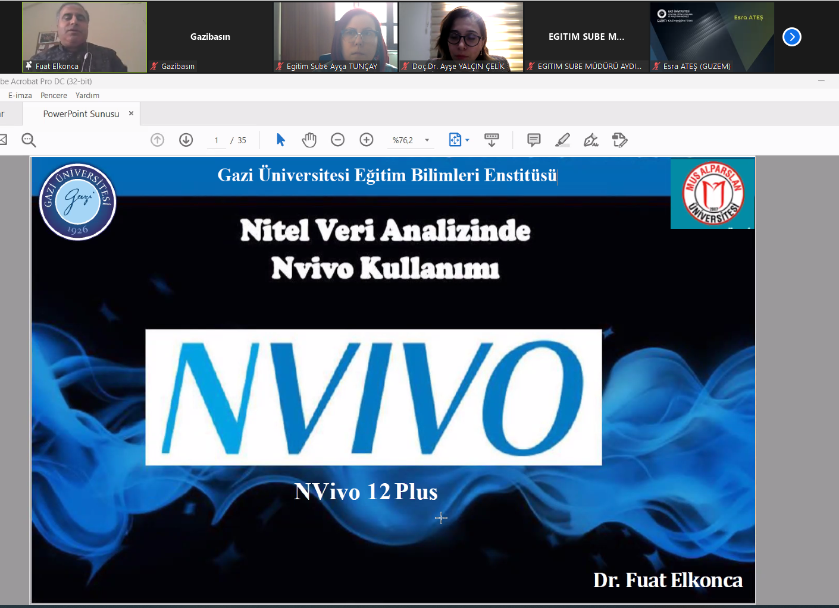
Task: Open the E-imza menu
Action: click(20, 95)
